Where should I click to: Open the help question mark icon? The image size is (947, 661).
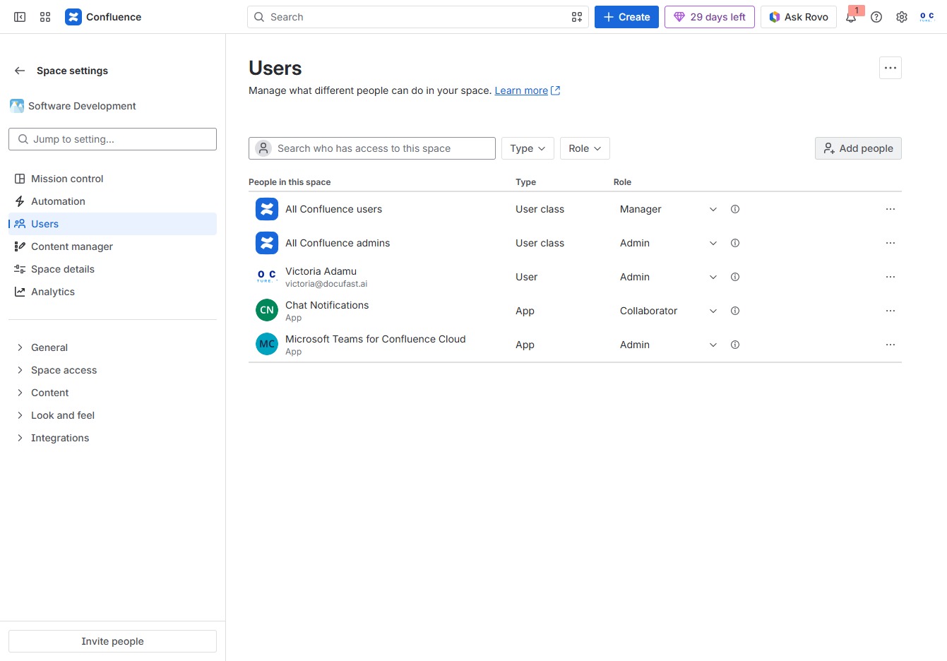pos(876,17)
